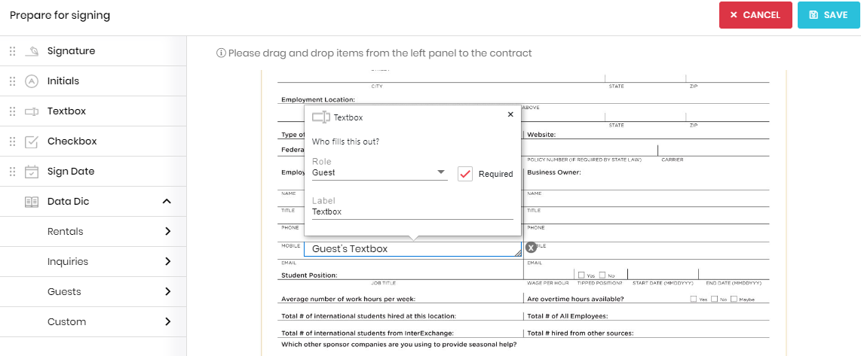The image size is (861, 356).
Task: Click Total # hired from other sources text
Action: click(581, 333)
